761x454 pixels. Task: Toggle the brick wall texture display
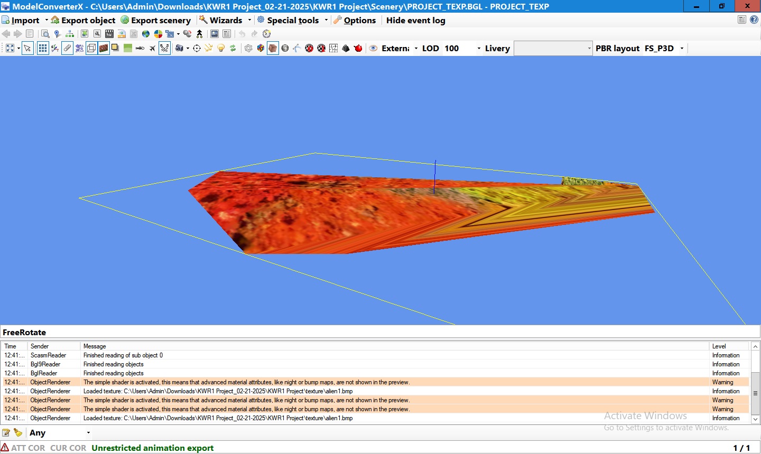104,48
